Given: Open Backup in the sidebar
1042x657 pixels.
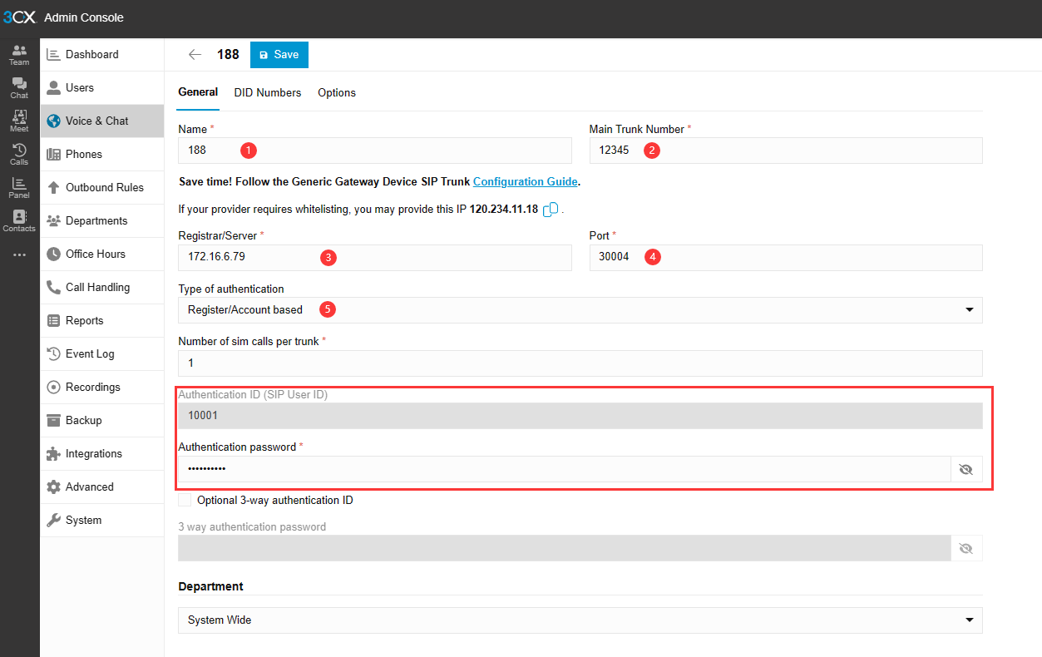Looking at the screenshot, I should pos(102,421).
